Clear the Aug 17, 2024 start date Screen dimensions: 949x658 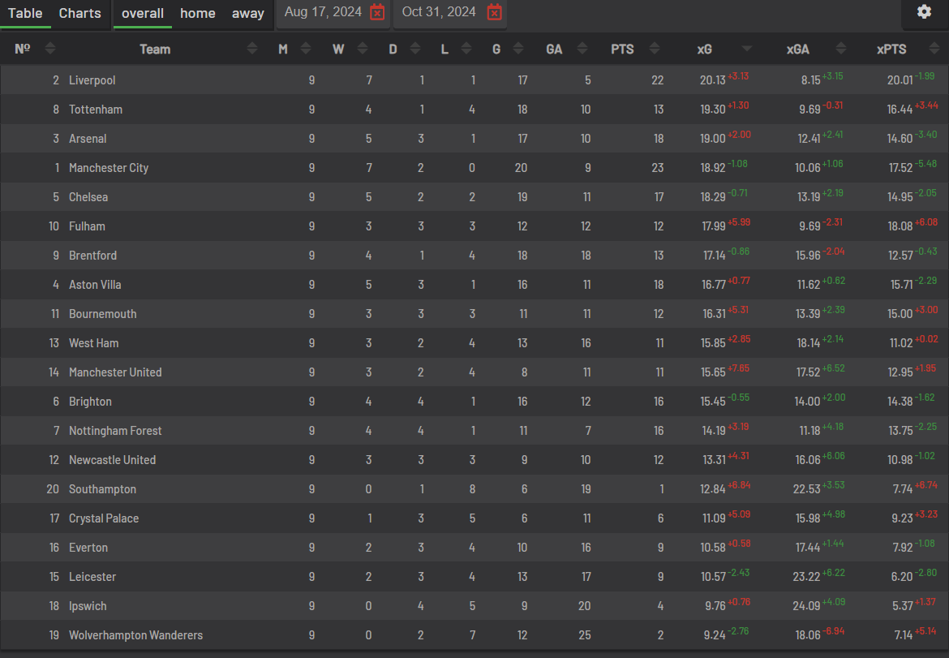pyautogui.click(x=377, y=12)
